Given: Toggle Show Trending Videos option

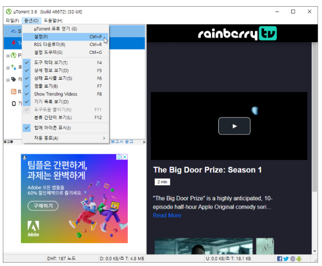Looking at the screenshot, I should 65,94.
